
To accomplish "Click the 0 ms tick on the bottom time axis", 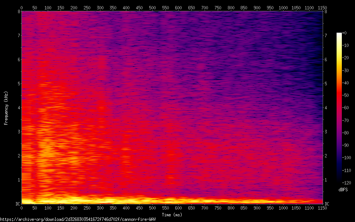I will pos(22,208).
